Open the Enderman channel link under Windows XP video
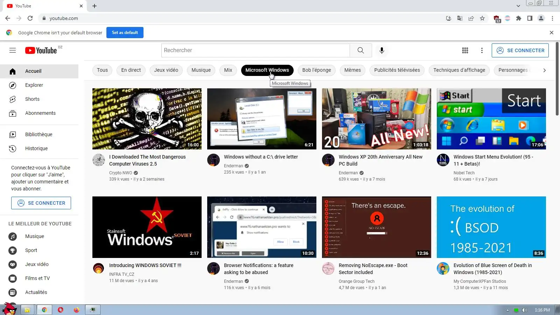Screen dimensions: 560x315 coord(348,173)
